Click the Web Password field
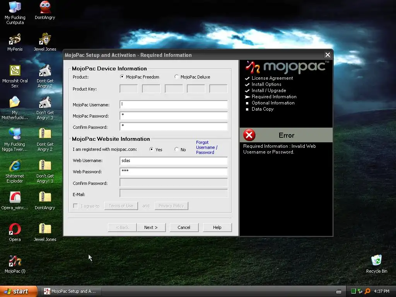This screenshot has height=297, width=396. 174,172
